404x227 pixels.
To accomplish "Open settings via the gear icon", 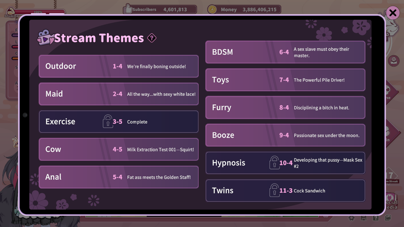I will coord(351,218).
